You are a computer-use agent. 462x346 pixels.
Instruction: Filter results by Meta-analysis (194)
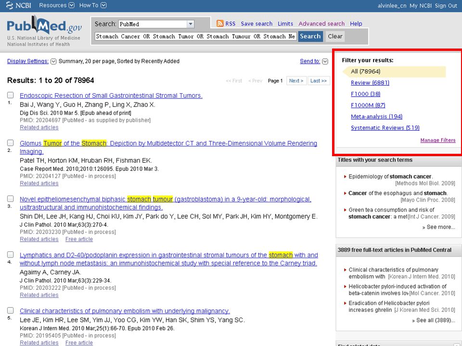pos(376,116)
